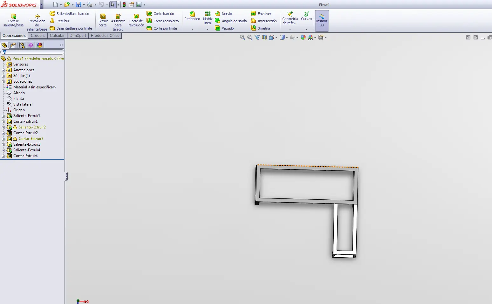Select Revolución de saliente/base tool
492x304 pixels.
(37, 22)
